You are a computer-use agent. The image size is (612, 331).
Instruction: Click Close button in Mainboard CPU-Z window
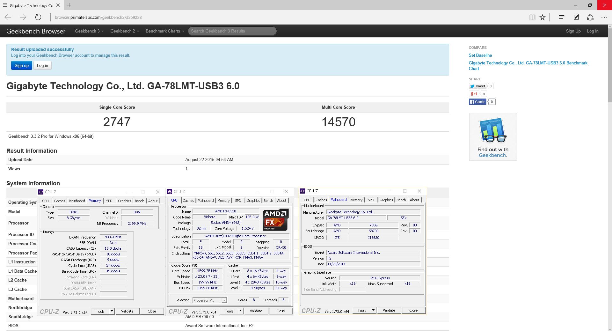tap(413, 310)
